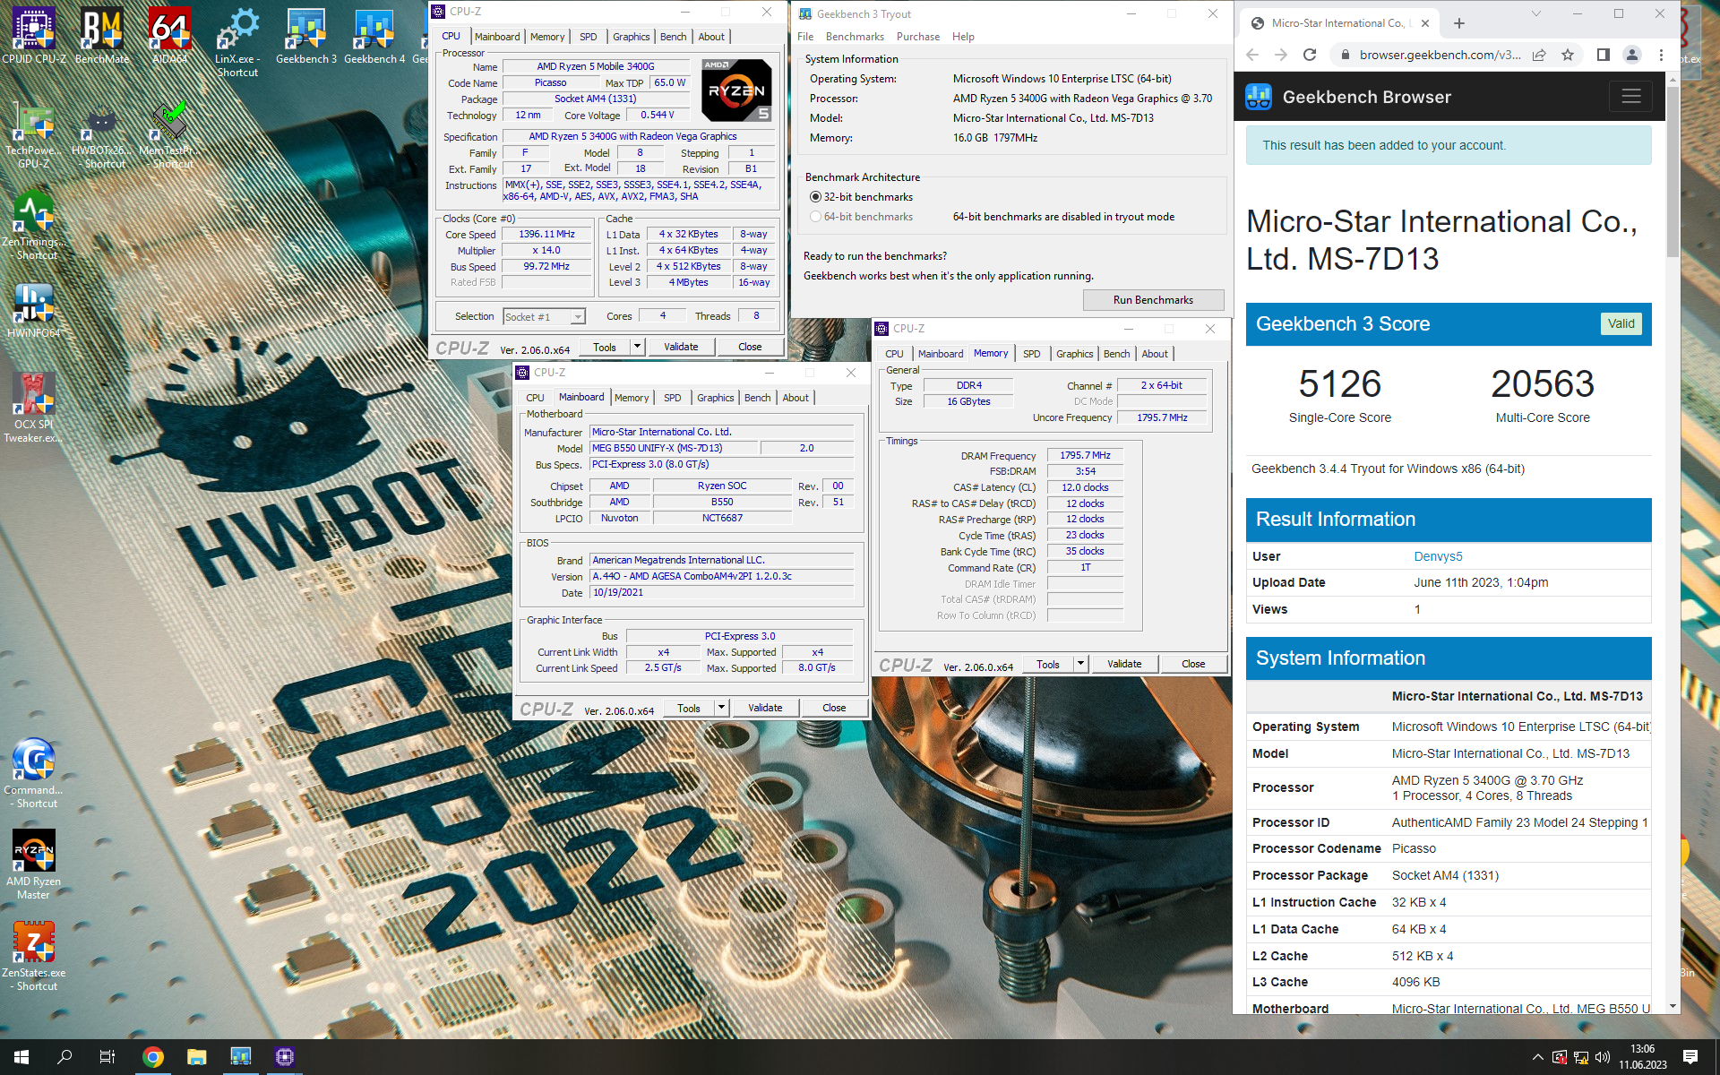
Task: Click Validate in Memory CPU-Z window
Action: pos(1124,664)
